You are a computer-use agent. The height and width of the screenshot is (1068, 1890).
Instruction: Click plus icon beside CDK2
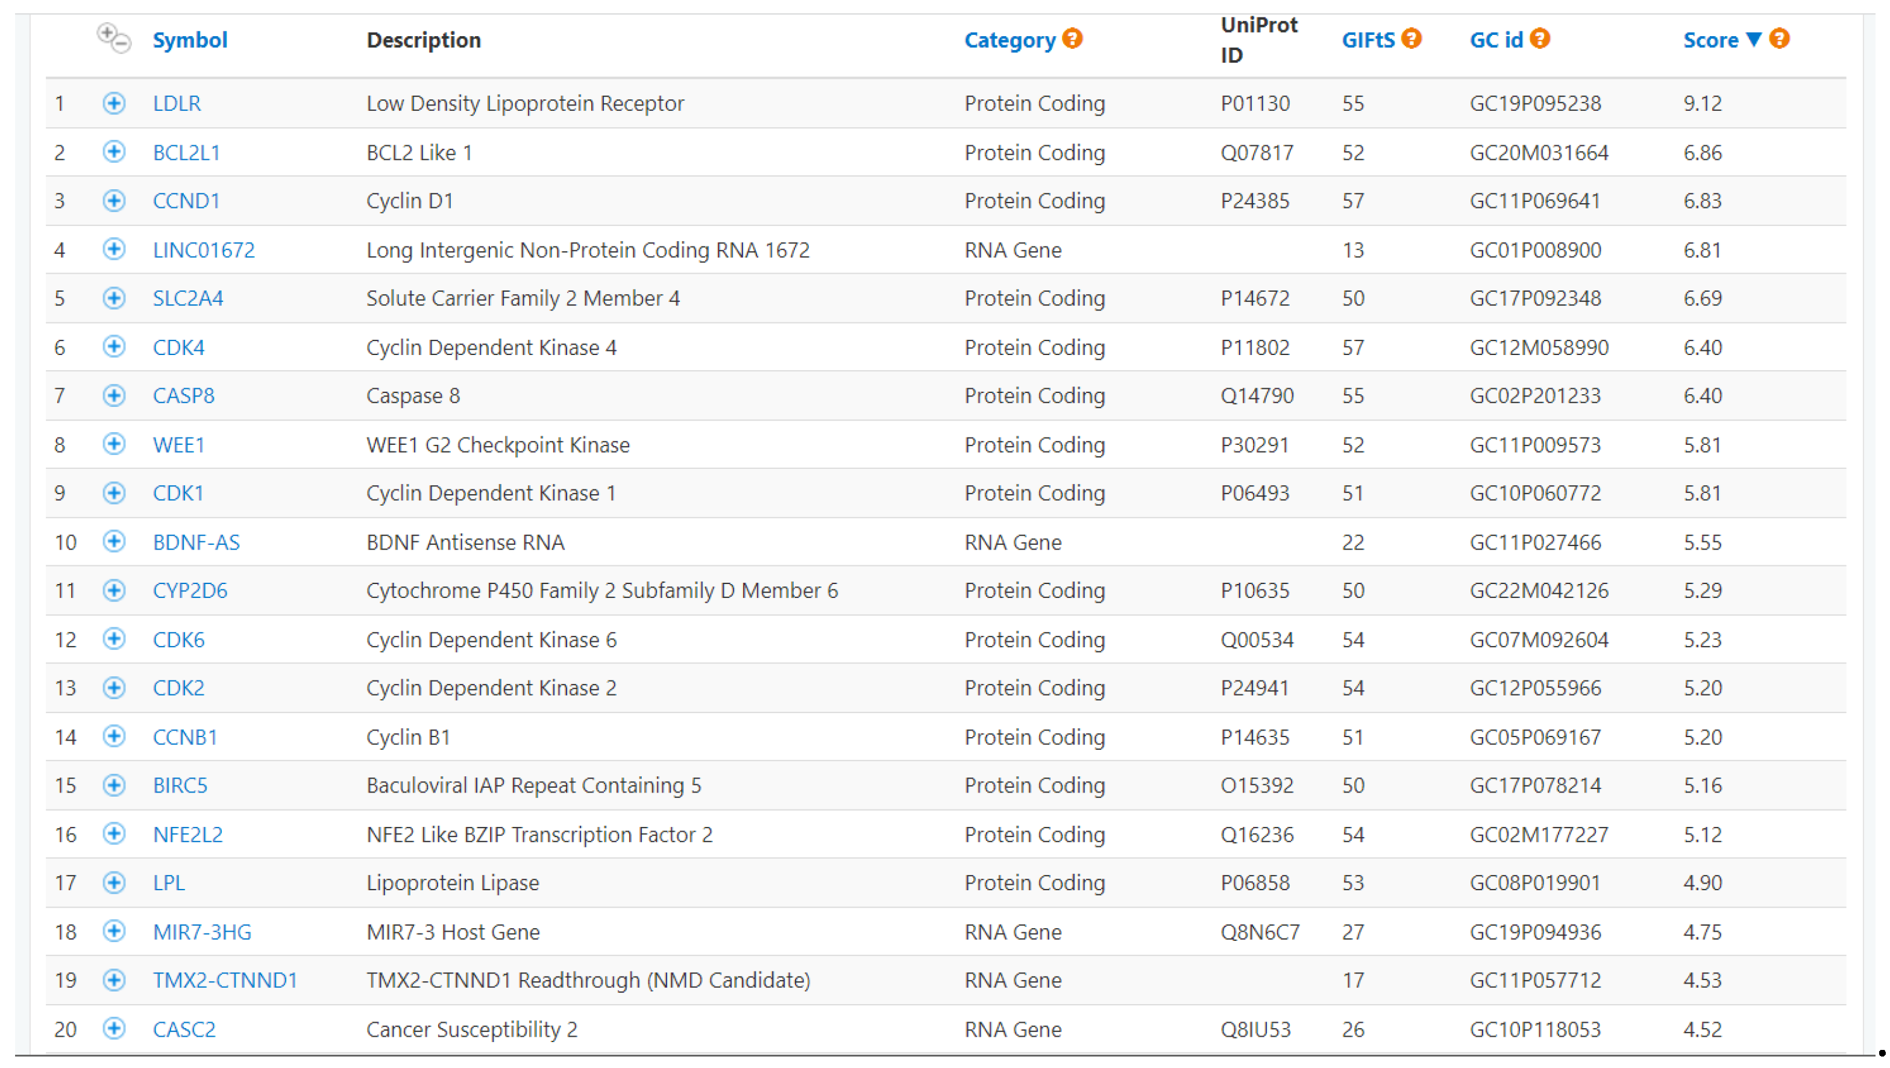pos(114,688)
